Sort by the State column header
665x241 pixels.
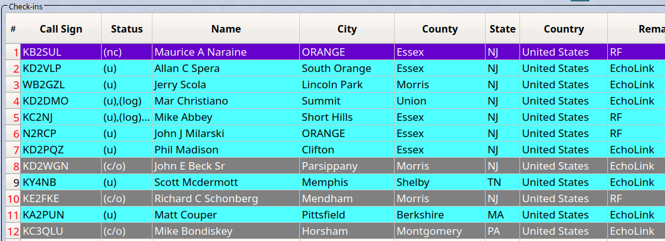click(503, 29)
